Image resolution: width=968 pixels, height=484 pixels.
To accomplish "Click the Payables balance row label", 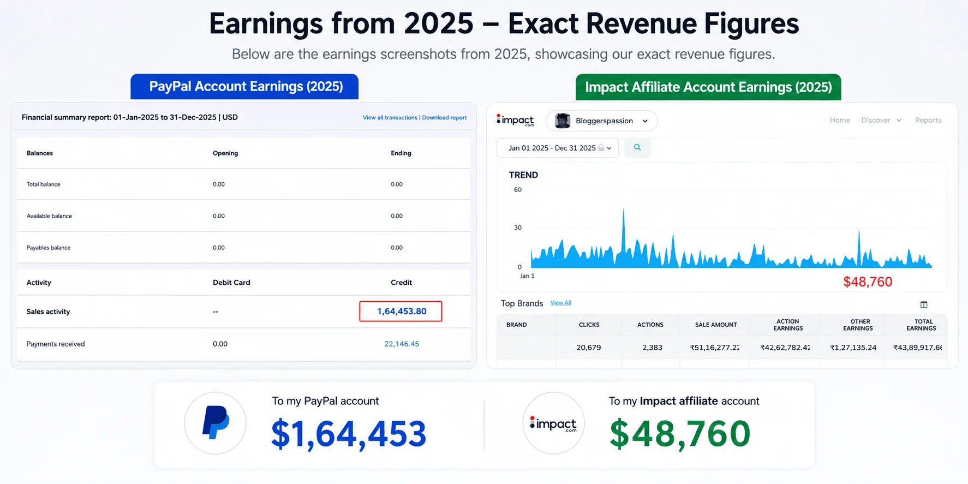I will tap(48, 248).
